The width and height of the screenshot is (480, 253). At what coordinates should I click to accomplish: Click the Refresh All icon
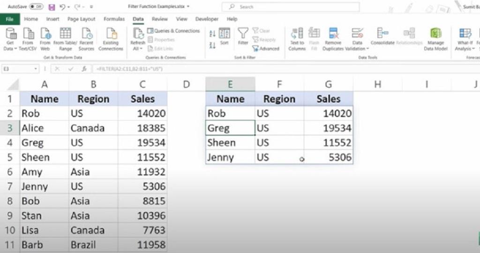(138, 33)
